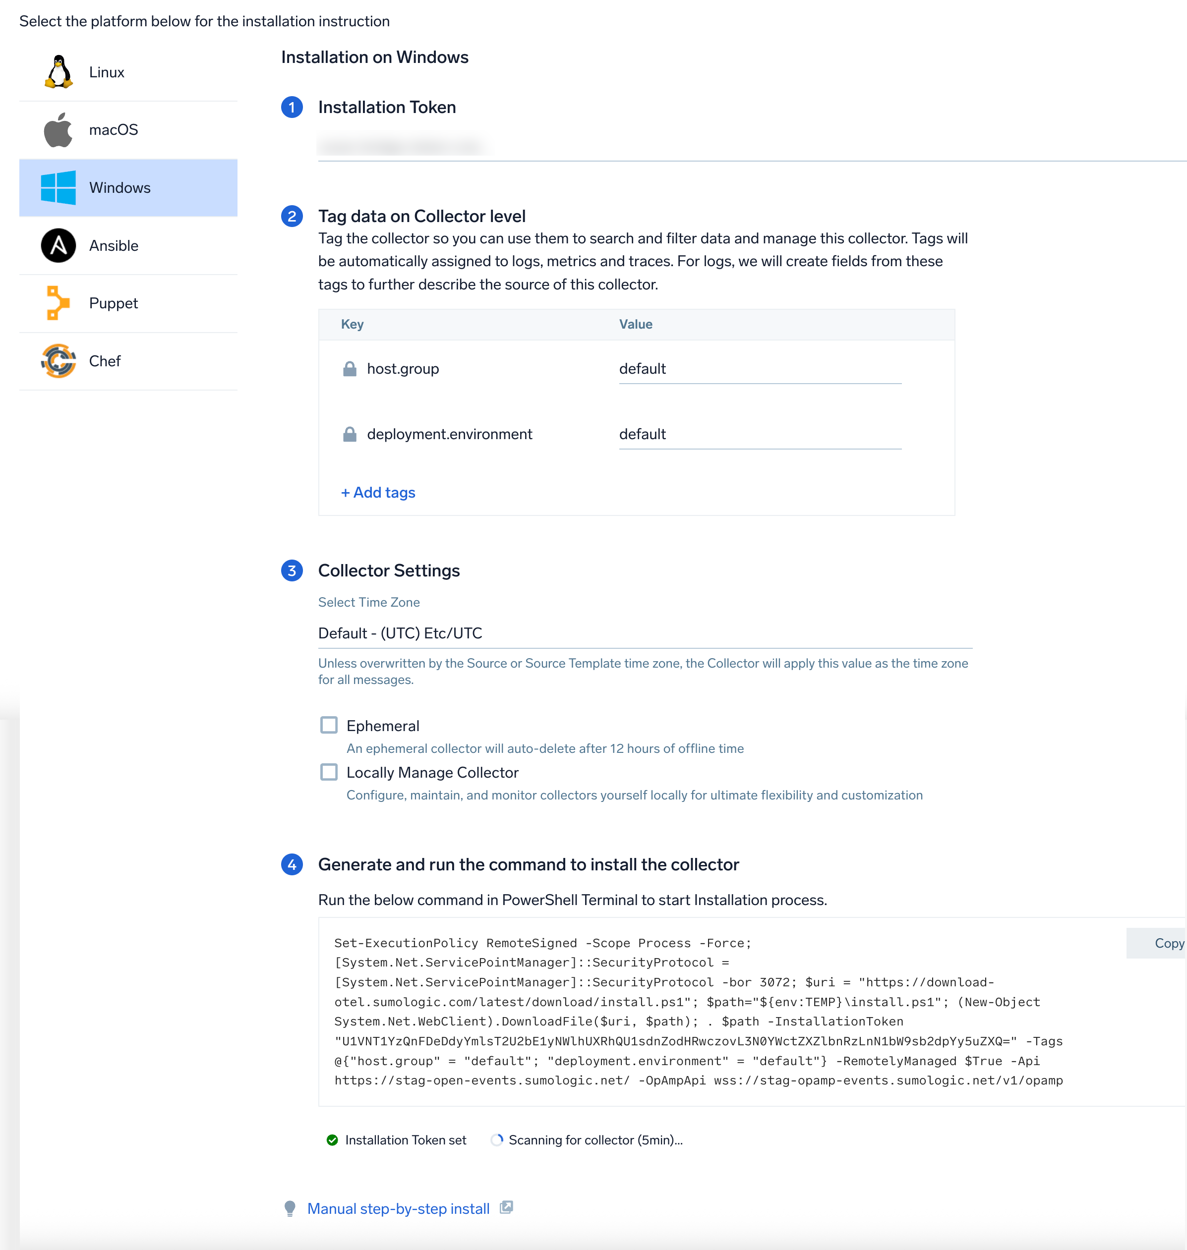
Task: Click the Puppet logo icon
Action: (x=58, y=303)
